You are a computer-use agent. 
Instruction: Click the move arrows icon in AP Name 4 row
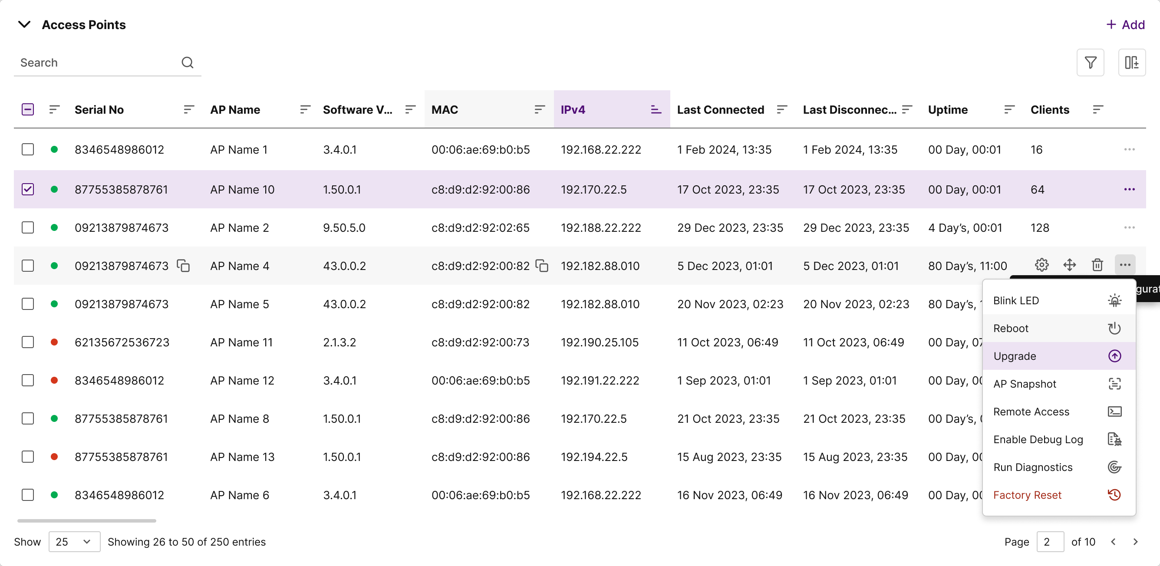[1069, 265]
